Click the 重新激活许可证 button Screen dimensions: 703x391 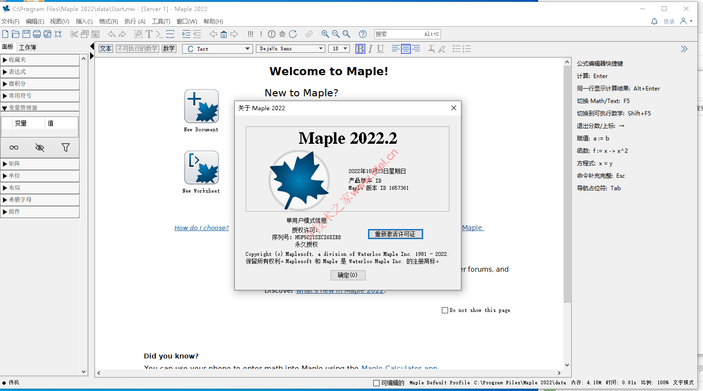[395, 234]
